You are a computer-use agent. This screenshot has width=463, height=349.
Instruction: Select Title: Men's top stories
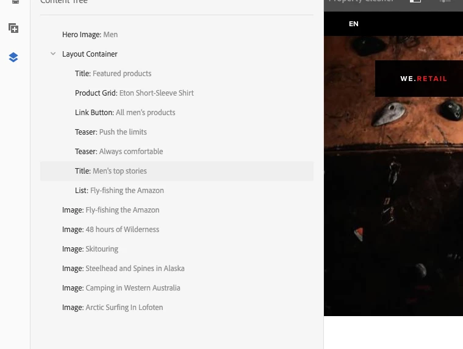(176, 171)
